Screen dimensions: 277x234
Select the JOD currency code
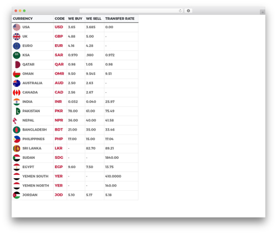point(59,195)
